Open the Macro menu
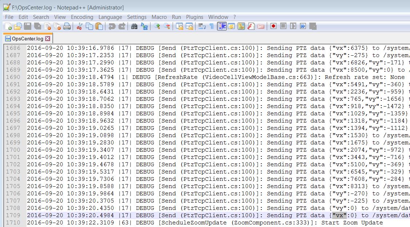Image resolution: width=410 pixels, height=227 pixels. click(x=158, y=17)
